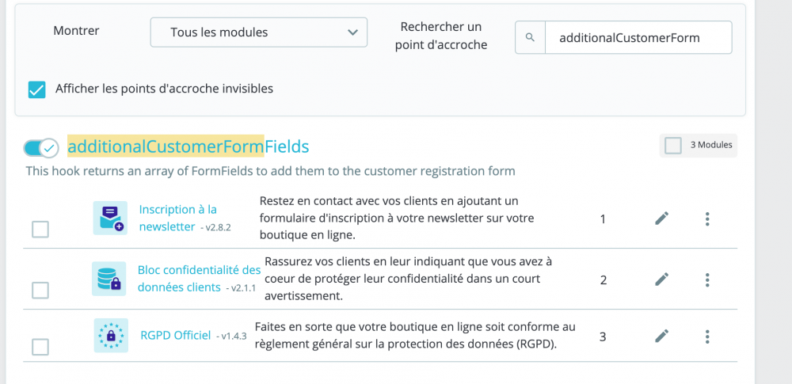Screen dimensions: 792x384
Task: Click the Bloc confidentialité database lock icon
Action: pyautogui.click(x=109, y=279)
